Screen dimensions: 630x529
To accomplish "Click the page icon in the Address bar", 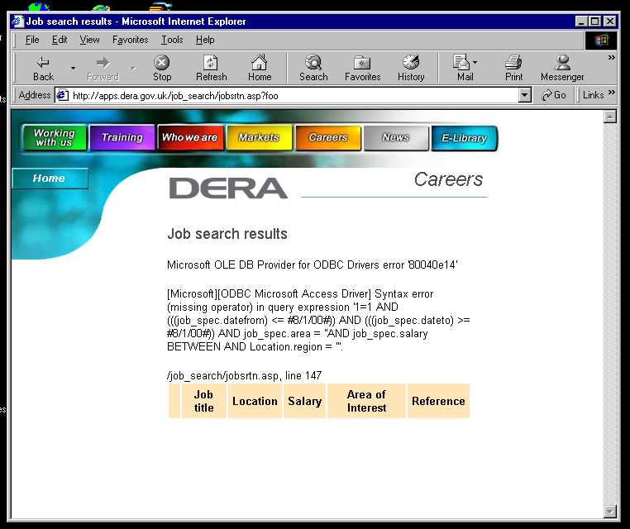I will point(61,95).
